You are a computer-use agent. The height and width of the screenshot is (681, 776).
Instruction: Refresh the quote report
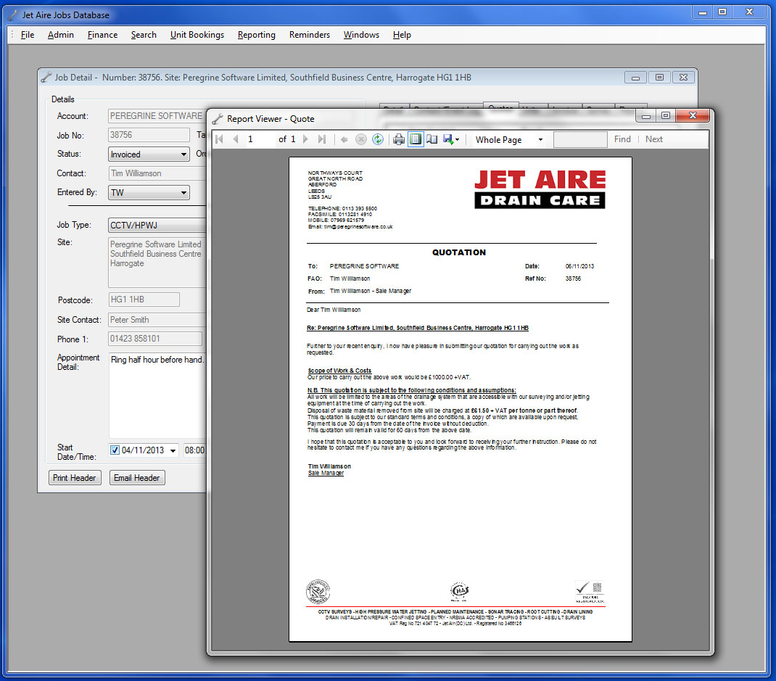(x=378, y=139)
